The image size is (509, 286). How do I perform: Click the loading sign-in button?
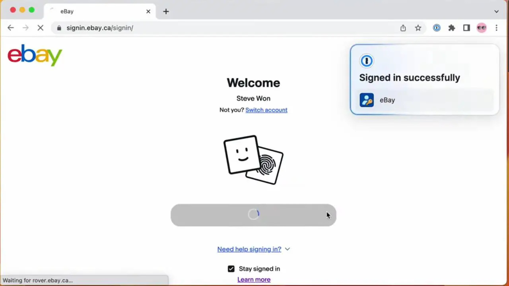[253, 215]
